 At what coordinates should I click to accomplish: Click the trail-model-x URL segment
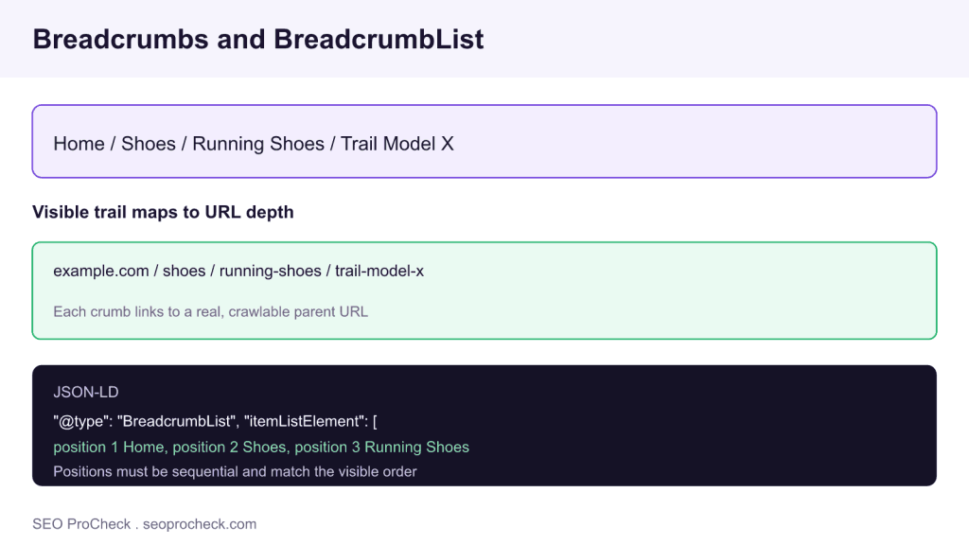click(x=379, y=271)
